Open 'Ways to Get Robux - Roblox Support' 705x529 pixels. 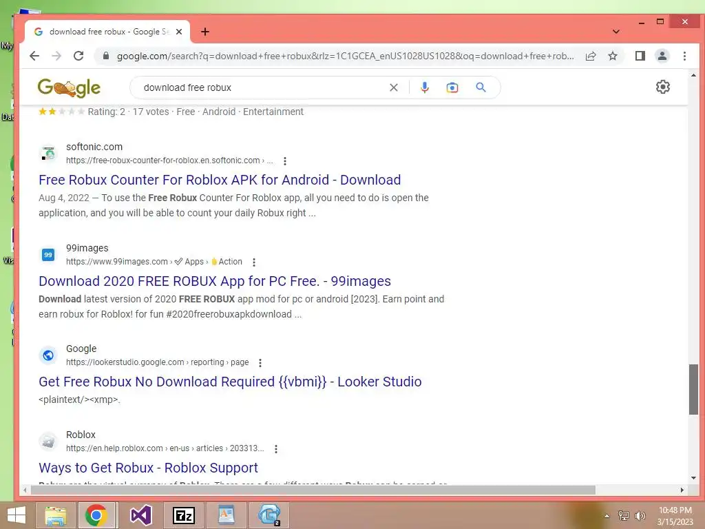pyautogui.click(x=149, y=468)
